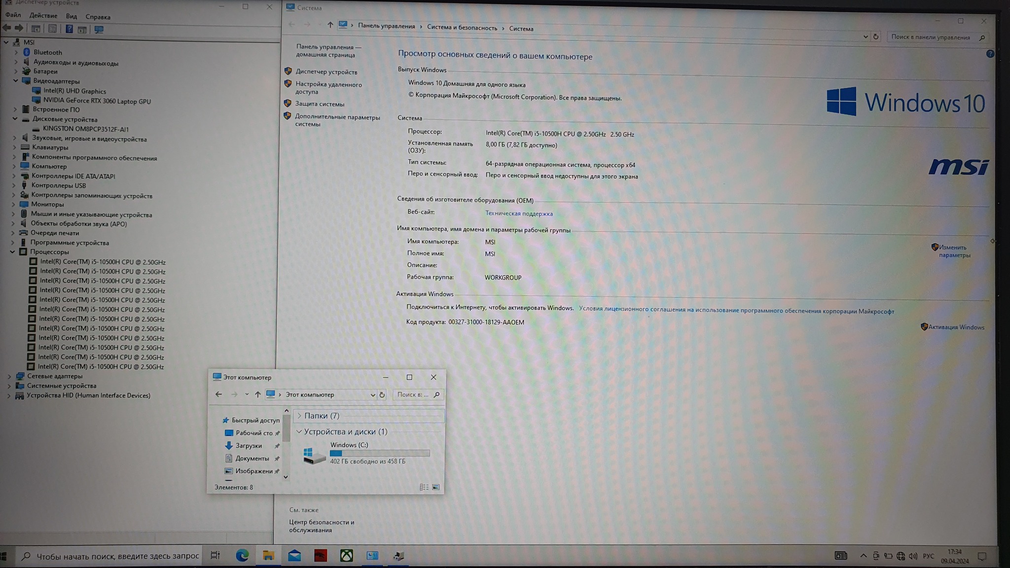Image resolution: width=1010 pixels, height=568 pixels.
Task: Switch to large icons view in Explorer
Action: [436, 487]
